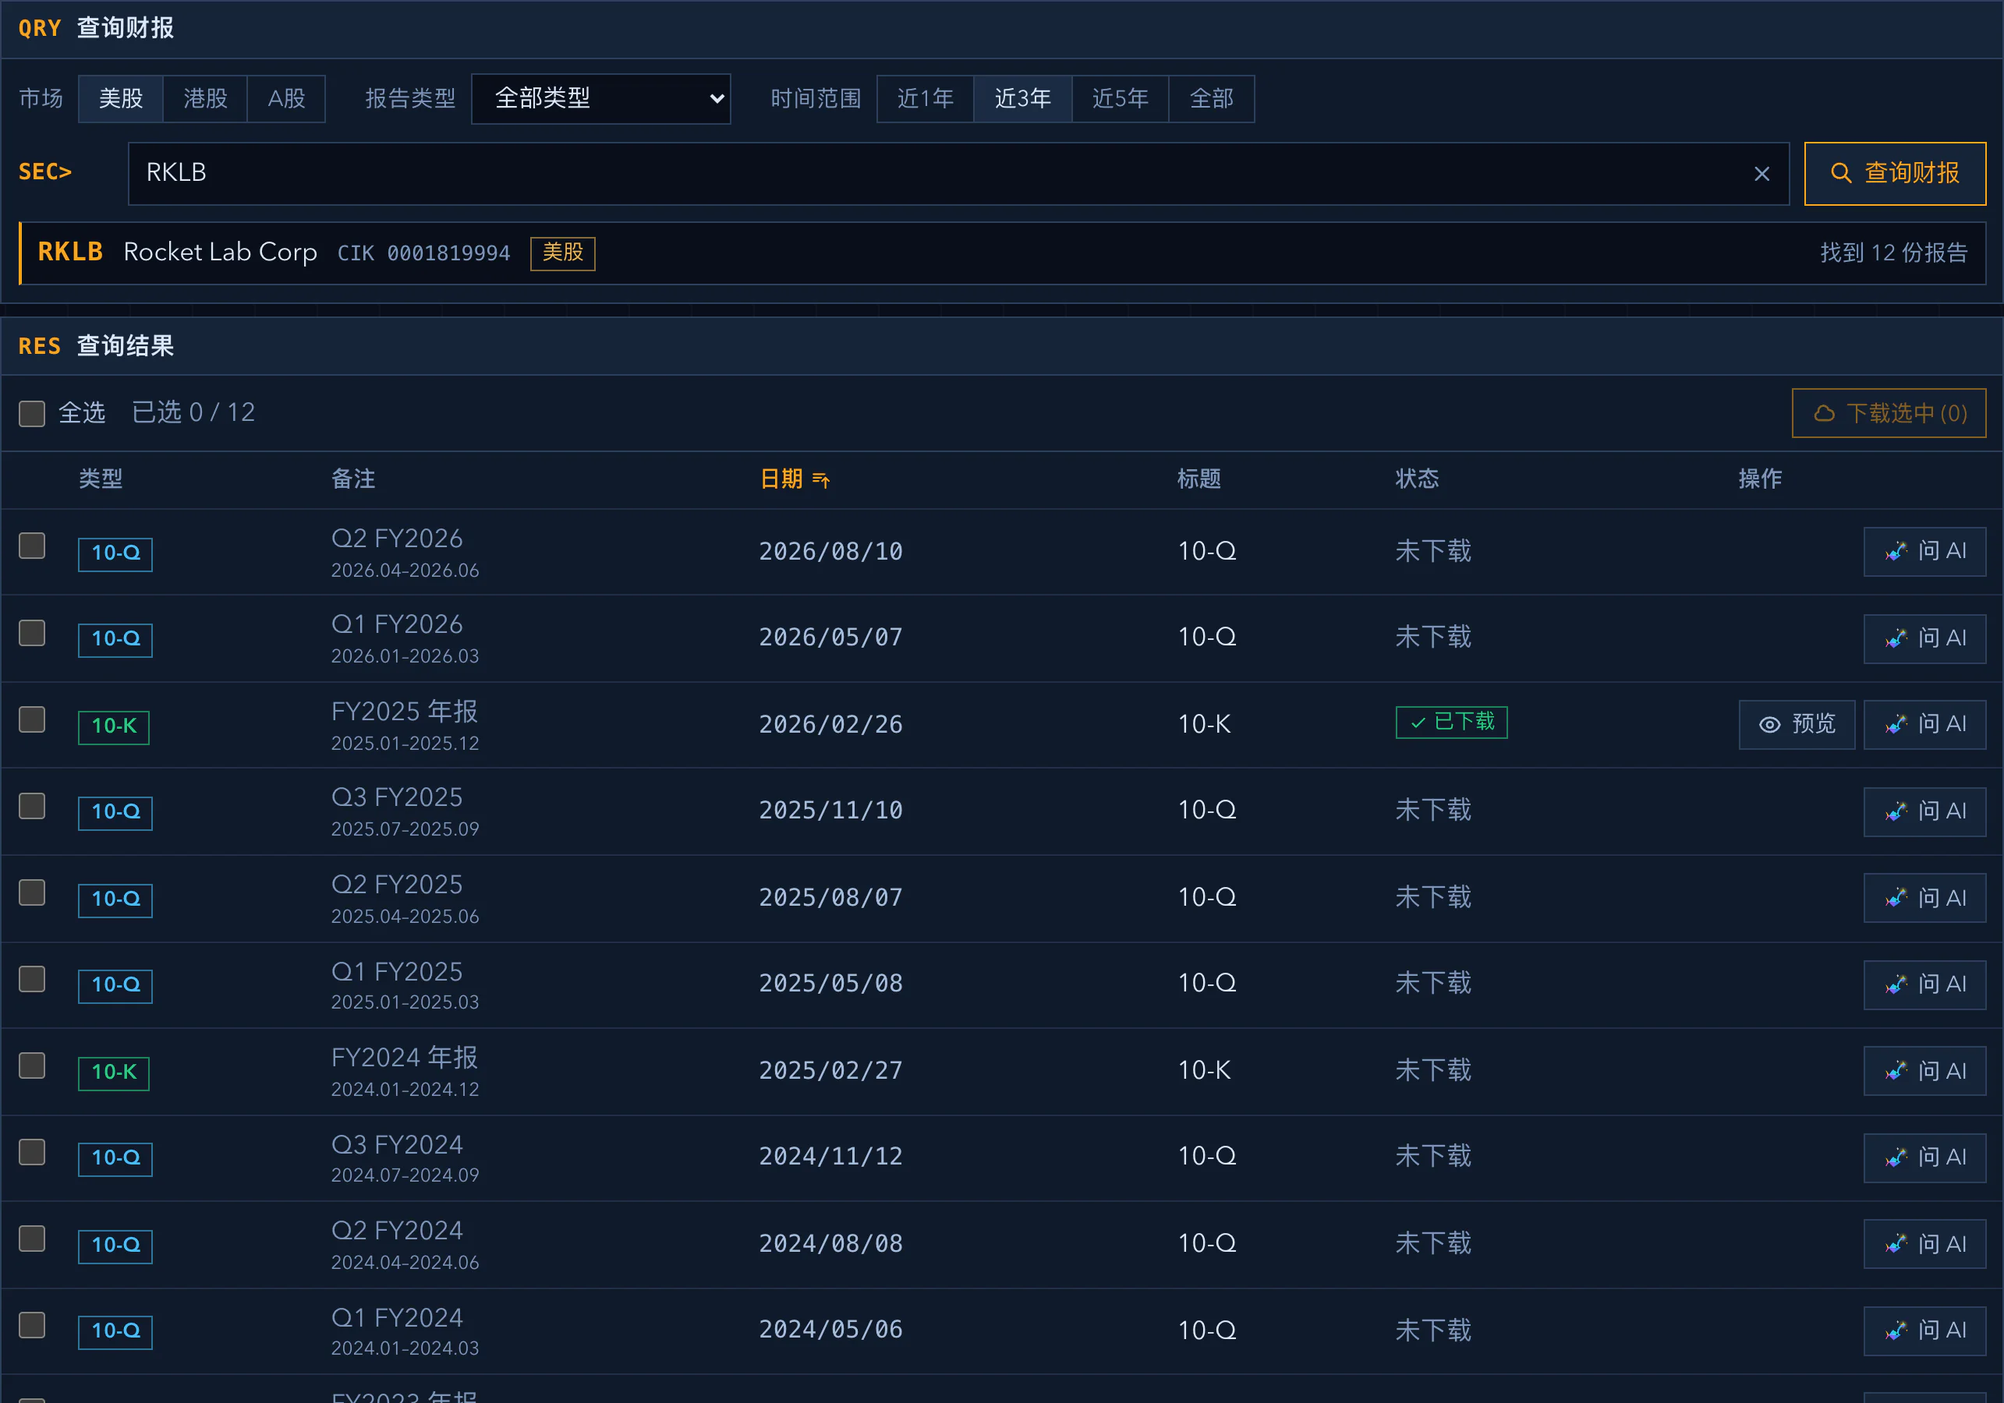Select the 美股 market tab
Screen dimensions: 2004x1403
(120, 98)
